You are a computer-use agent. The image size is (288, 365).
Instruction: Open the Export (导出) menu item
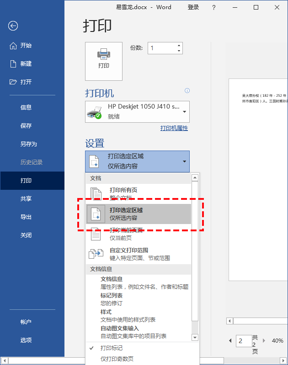26,217
